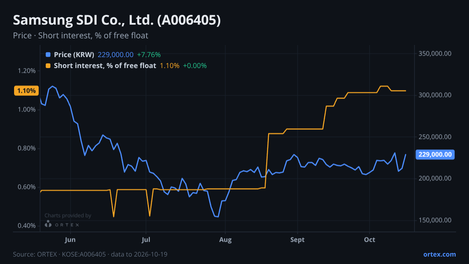
Task: Click the Oct x-axis label
Action: pos(370,239)
